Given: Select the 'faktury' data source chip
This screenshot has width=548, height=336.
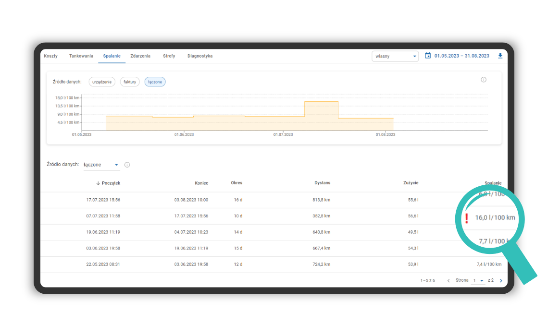Looking at the screenshot, I should click(130, 82).
